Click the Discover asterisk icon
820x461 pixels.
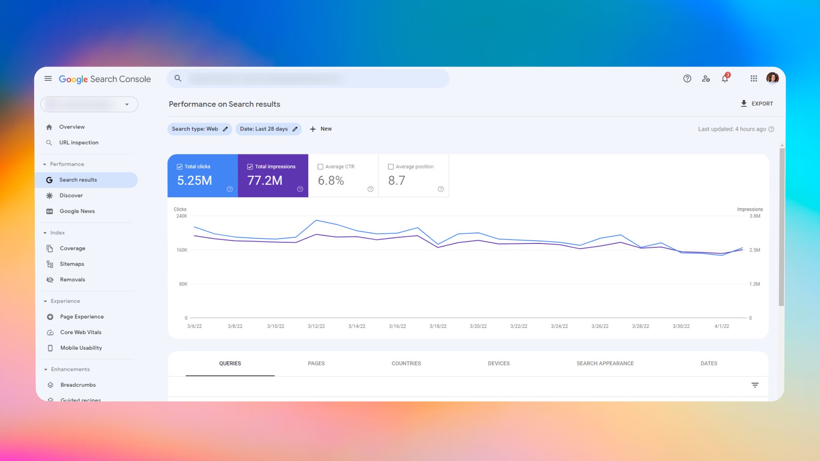tap(49, 196)
